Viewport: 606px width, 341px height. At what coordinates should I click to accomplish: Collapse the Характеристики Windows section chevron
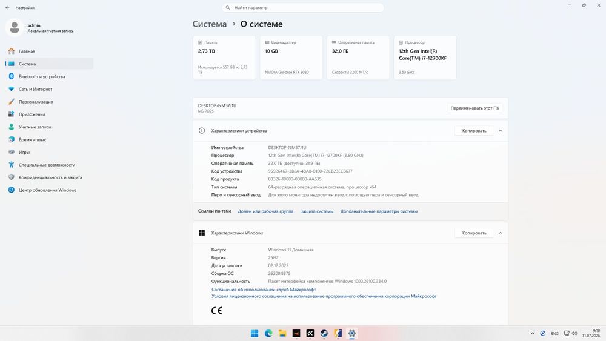coord(501,233)
